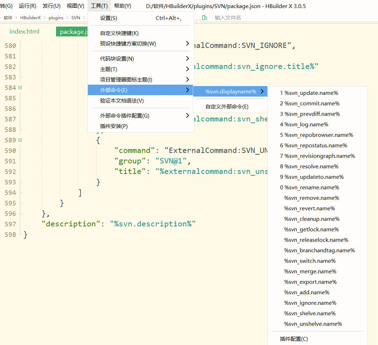Click the plugins breadcrumb in path bar
The width and height of the screenshot is (378, 345).
pos(56,18)
